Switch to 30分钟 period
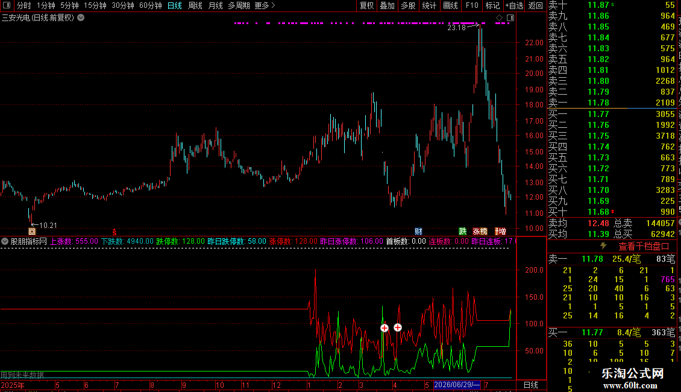The height and width of the screenshot is (392, 681). [122, 5]
